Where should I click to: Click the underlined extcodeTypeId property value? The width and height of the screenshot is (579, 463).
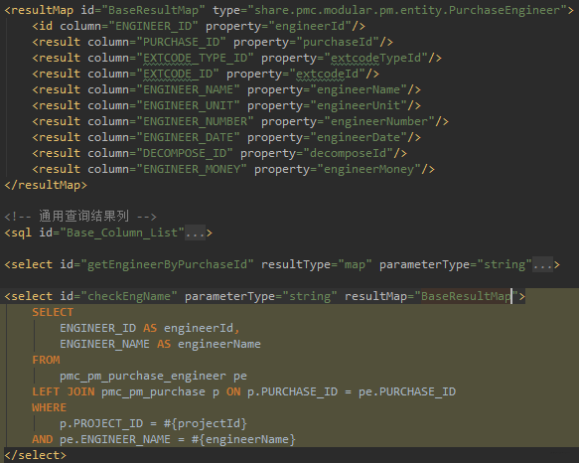pos(376,58)
